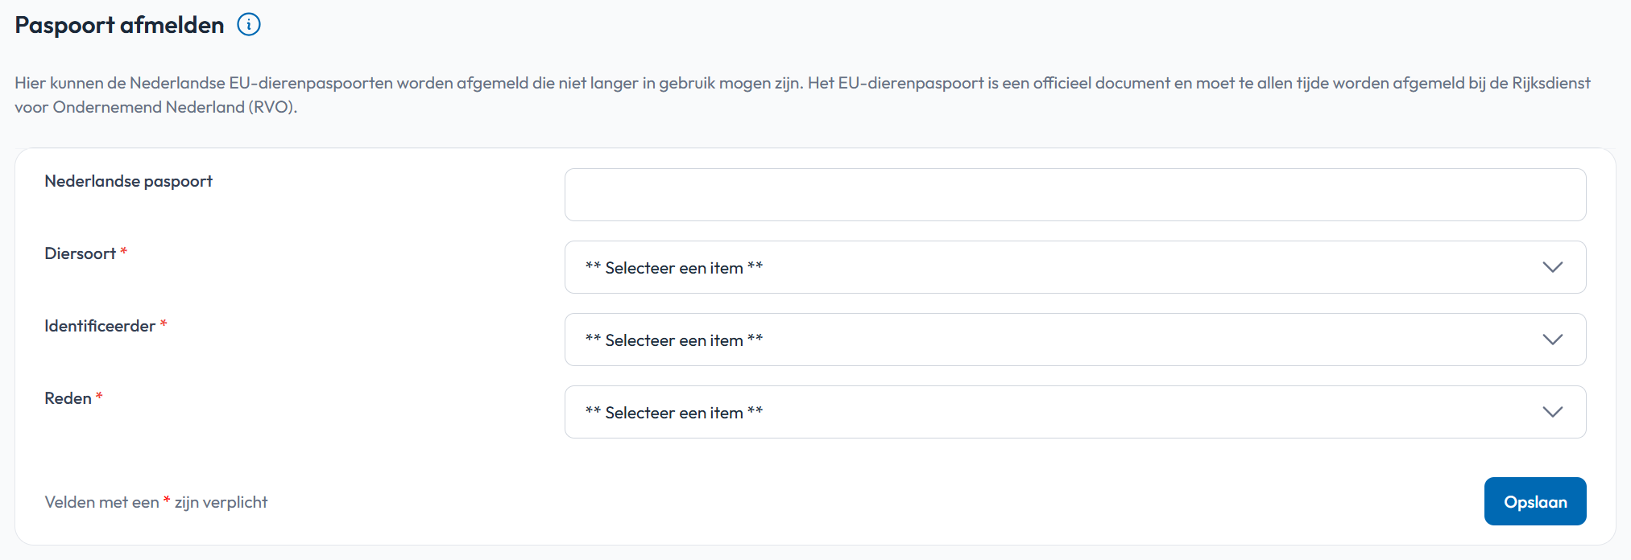Screen dimensions: 1631x560
Task: Click the RVO explanation paragraph text
Action: [802, 95]
